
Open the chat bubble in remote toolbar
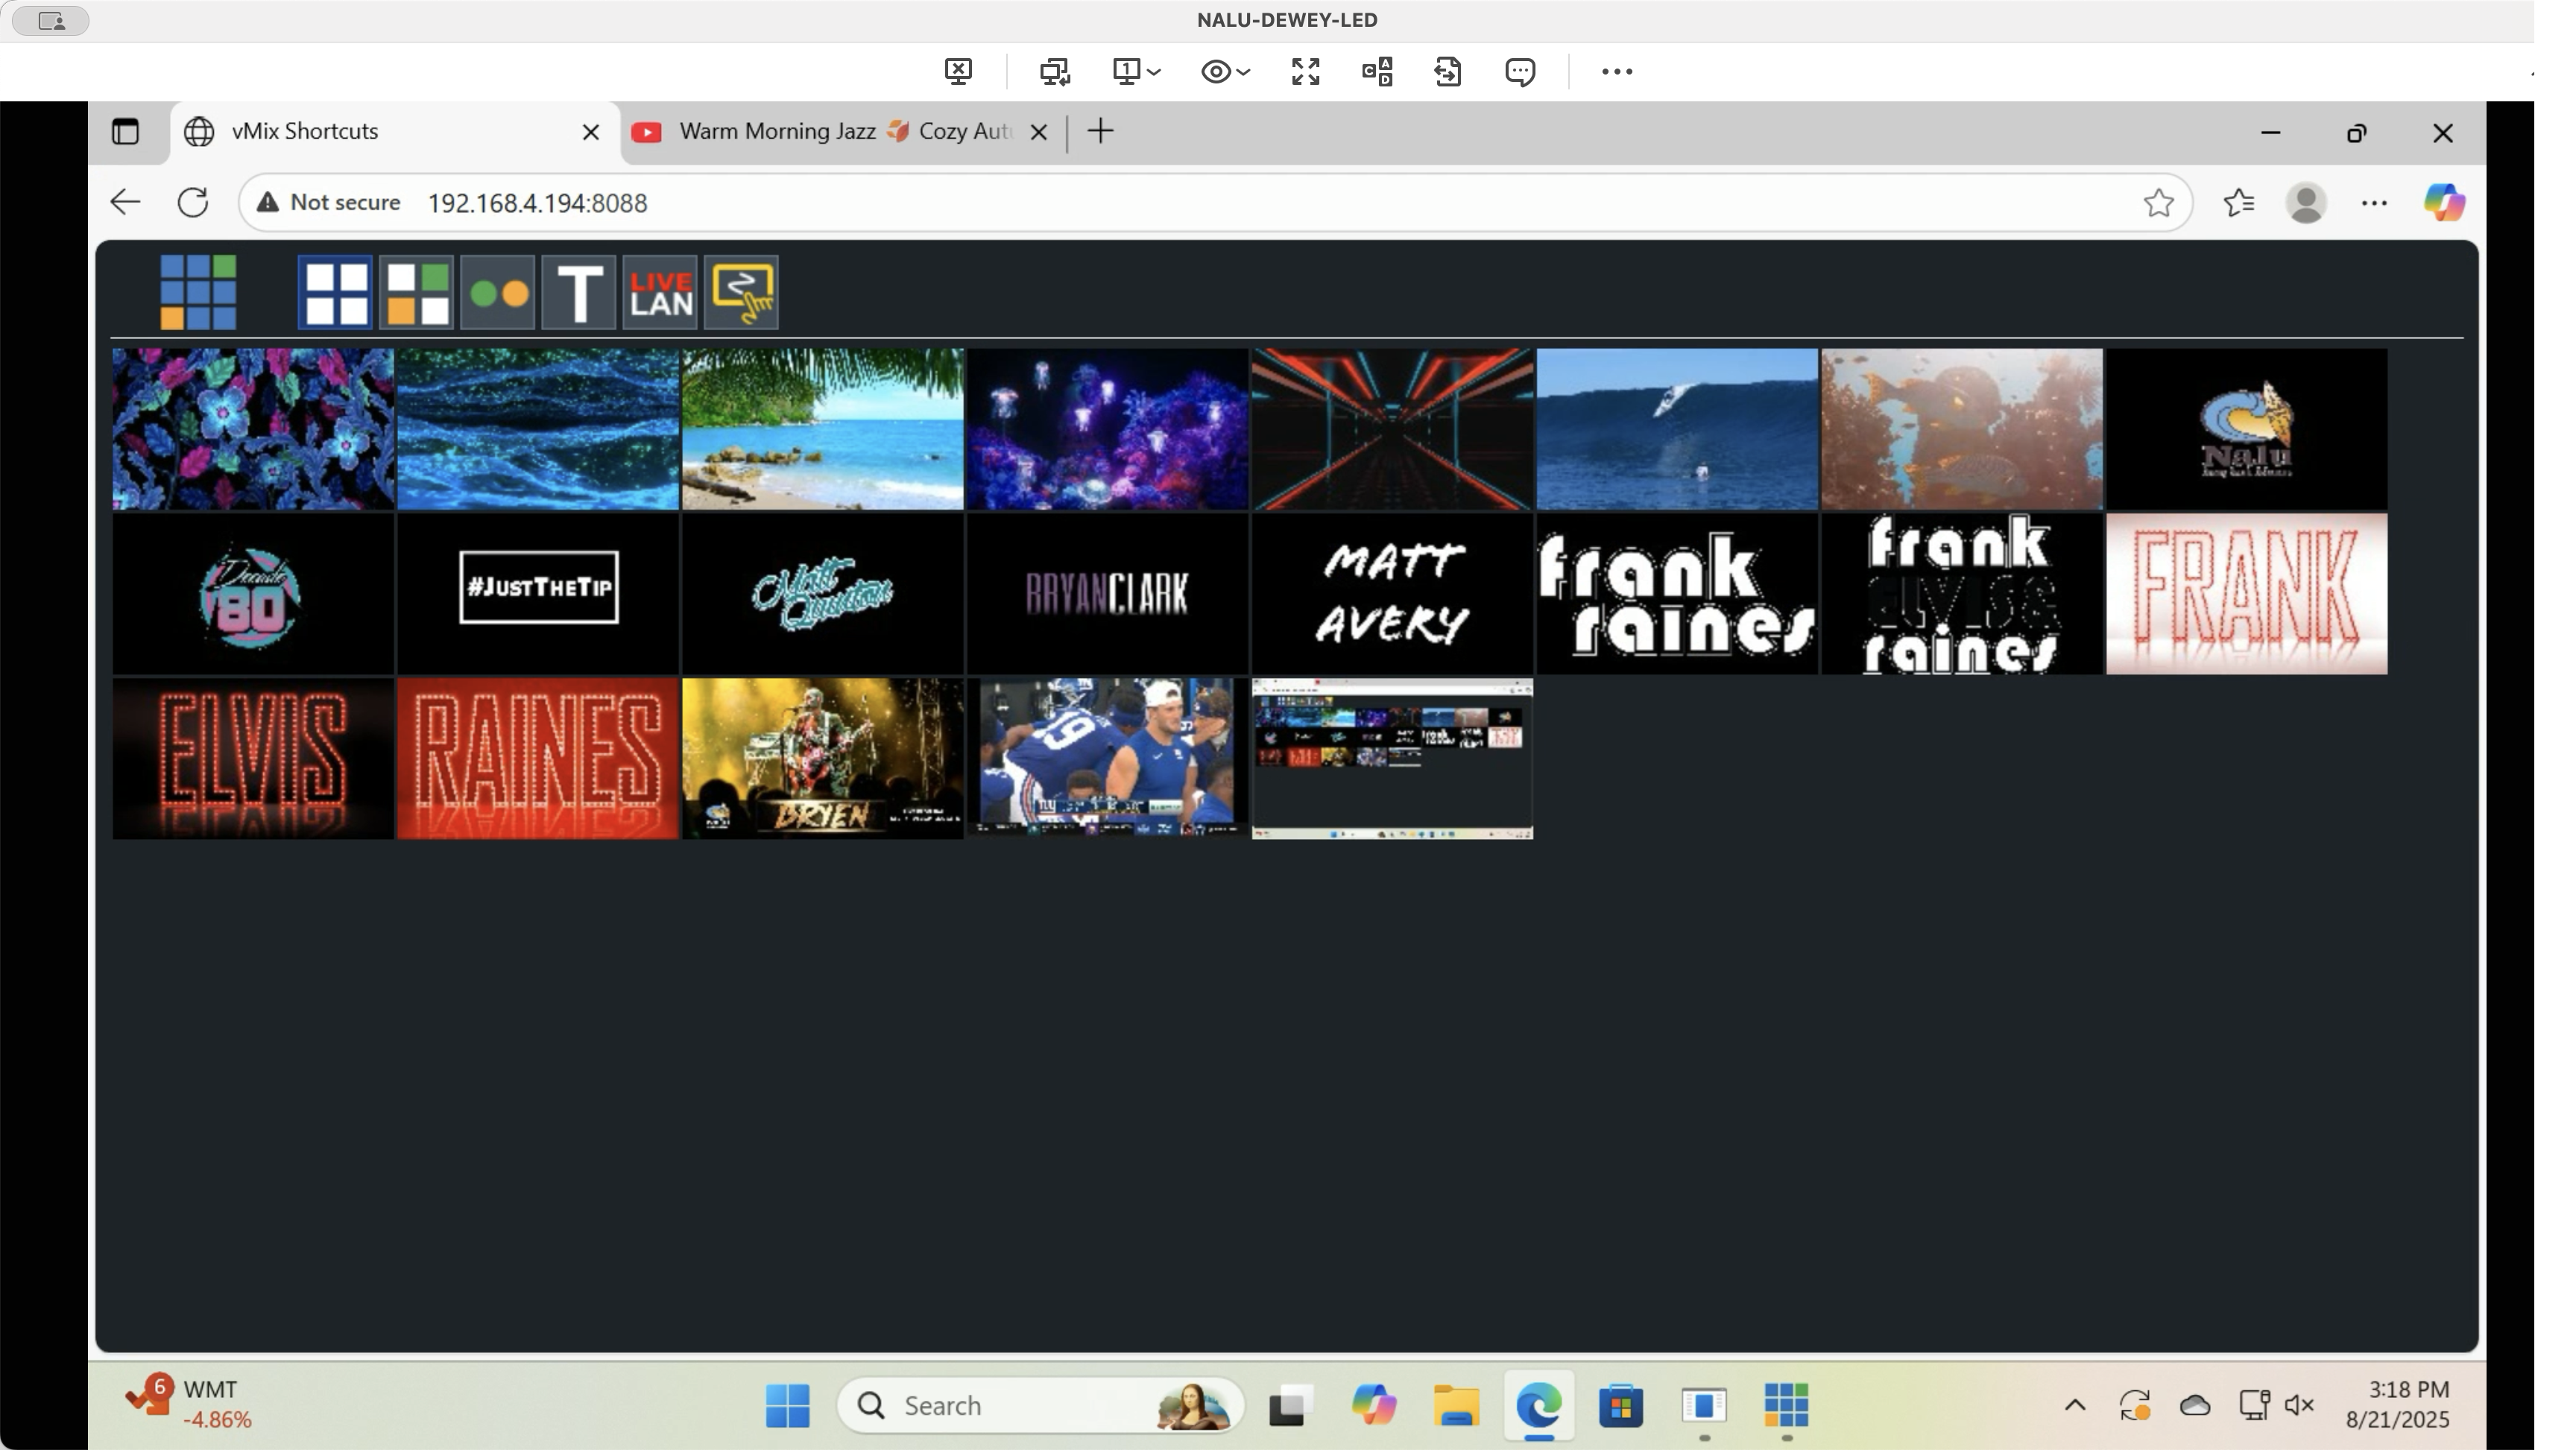click(1520, 71)
